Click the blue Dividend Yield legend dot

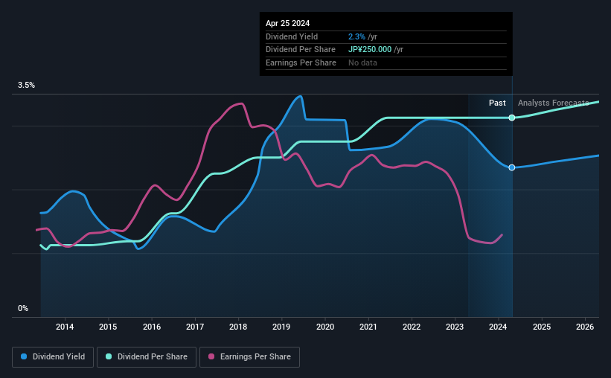click(24, 356)
